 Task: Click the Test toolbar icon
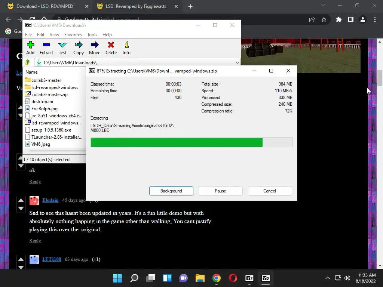pyautogui.click(x=62, y=48)
